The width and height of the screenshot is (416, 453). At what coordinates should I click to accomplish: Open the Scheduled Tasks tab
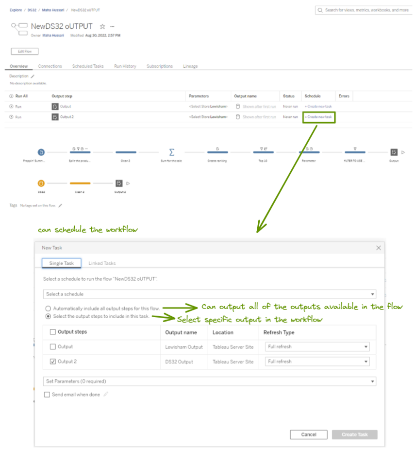[88, 66]
